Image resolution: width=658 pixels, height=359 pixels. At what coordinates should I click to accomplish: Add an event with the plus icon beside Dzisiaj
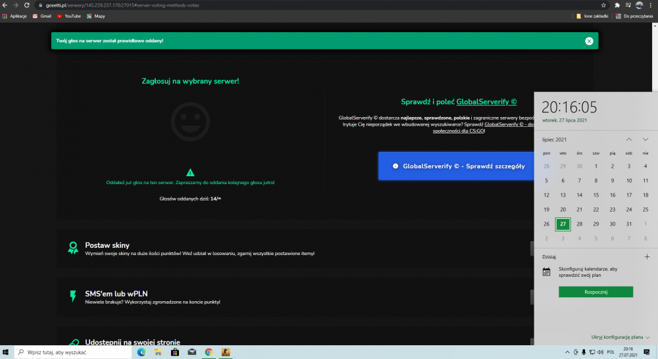647,256
